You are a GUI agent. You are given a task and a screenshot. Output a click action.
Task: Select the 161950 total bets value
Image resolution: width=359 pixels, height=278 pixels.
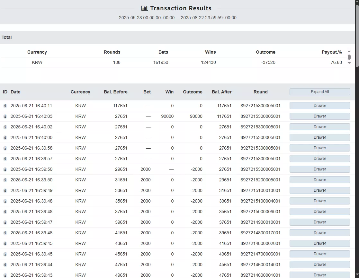(x=160, y=62)
